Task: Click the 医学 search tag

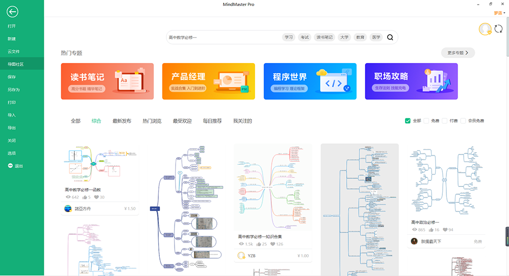Action: pos(376,37)
